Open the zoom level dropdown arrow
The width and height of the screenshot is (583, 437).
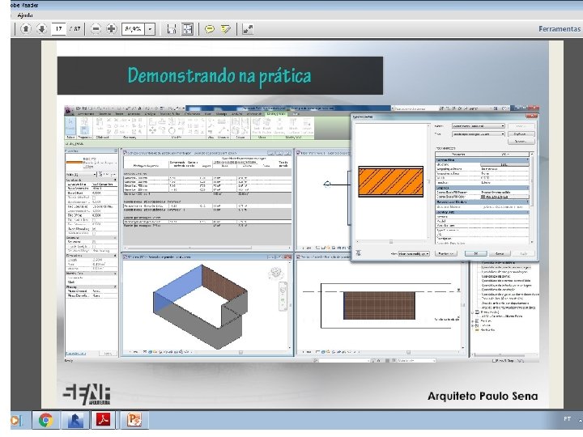tap(150, 28)
